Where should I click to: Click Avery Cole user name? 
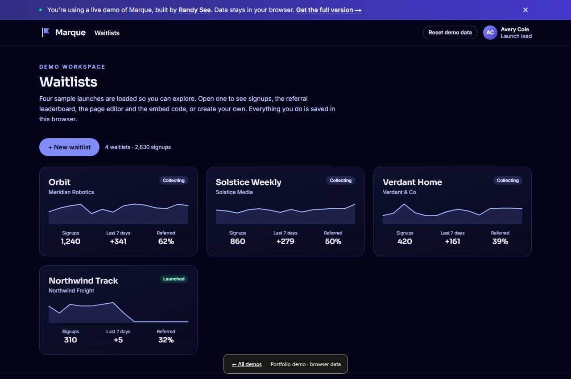(x=515, y=29)
